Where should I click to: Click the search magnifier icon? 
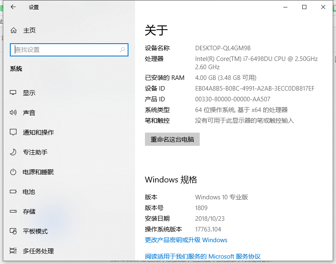(122, 50)
